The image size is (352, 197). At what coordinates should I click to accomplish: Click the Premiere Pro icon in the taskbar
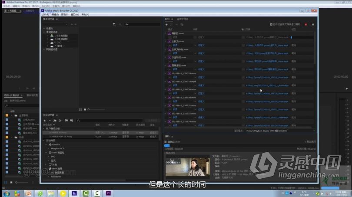coord(109,193)
